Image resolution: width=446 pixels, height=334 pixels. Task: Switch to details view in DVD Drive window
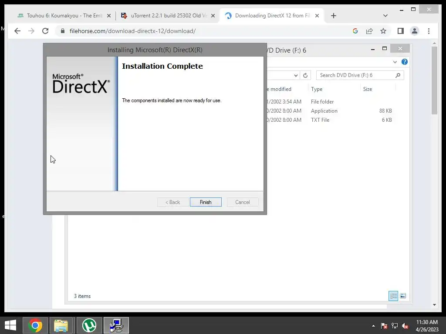(x=393, y=296)
